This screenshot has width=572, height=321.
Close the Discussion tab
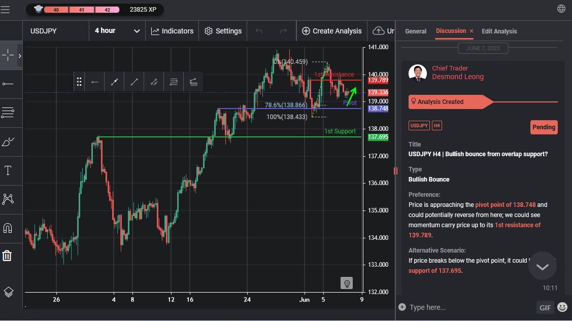pyautogui.click(x=472, y=31)
